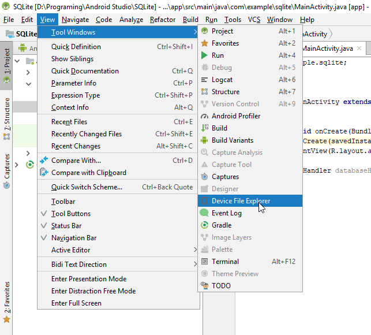Click the 1: Project side tab
371x335 pixels.
click(6, 66)
